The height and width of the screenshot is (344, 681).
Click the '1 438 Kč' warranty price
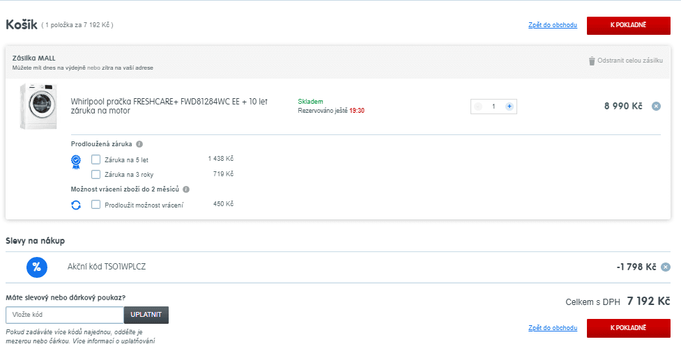tap(221, 159)
